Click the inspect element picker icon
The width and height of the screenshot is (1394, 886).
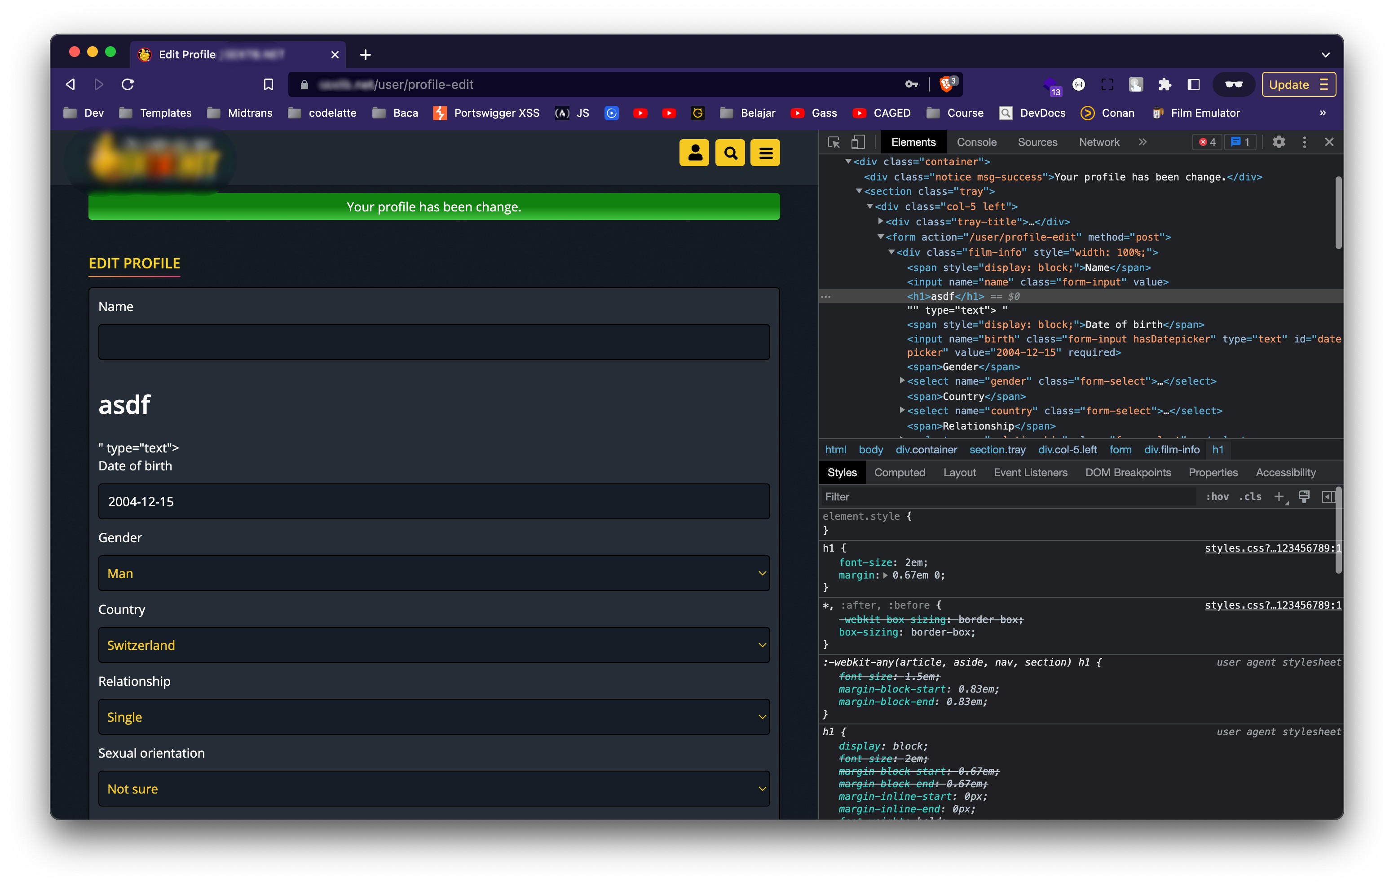point(834,142)
